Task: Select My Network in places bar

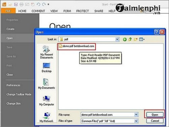Action: [x=46, y=118]
